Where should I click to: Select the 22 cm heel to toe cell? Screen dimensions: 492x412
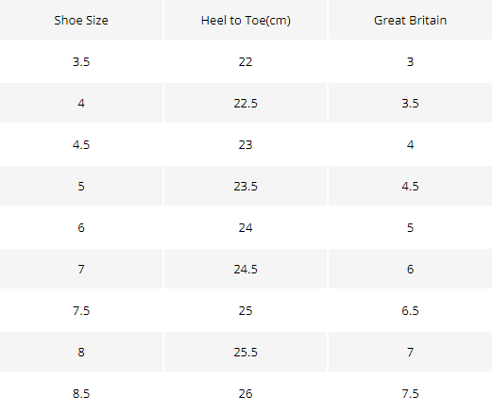(x=246, y=61)
